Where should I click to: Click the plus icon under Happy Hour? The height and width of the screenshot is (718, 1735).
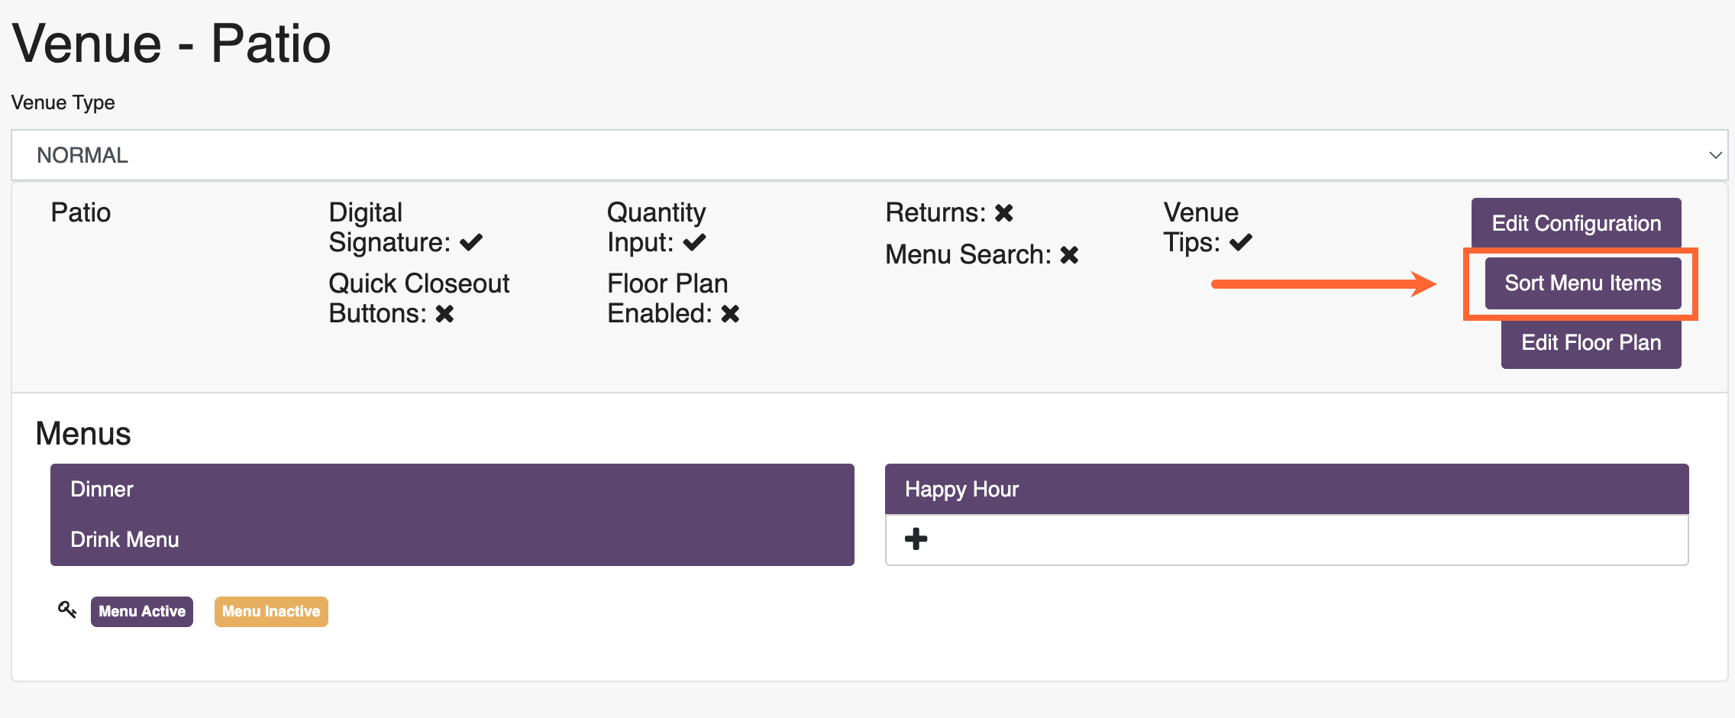(916, 539)
